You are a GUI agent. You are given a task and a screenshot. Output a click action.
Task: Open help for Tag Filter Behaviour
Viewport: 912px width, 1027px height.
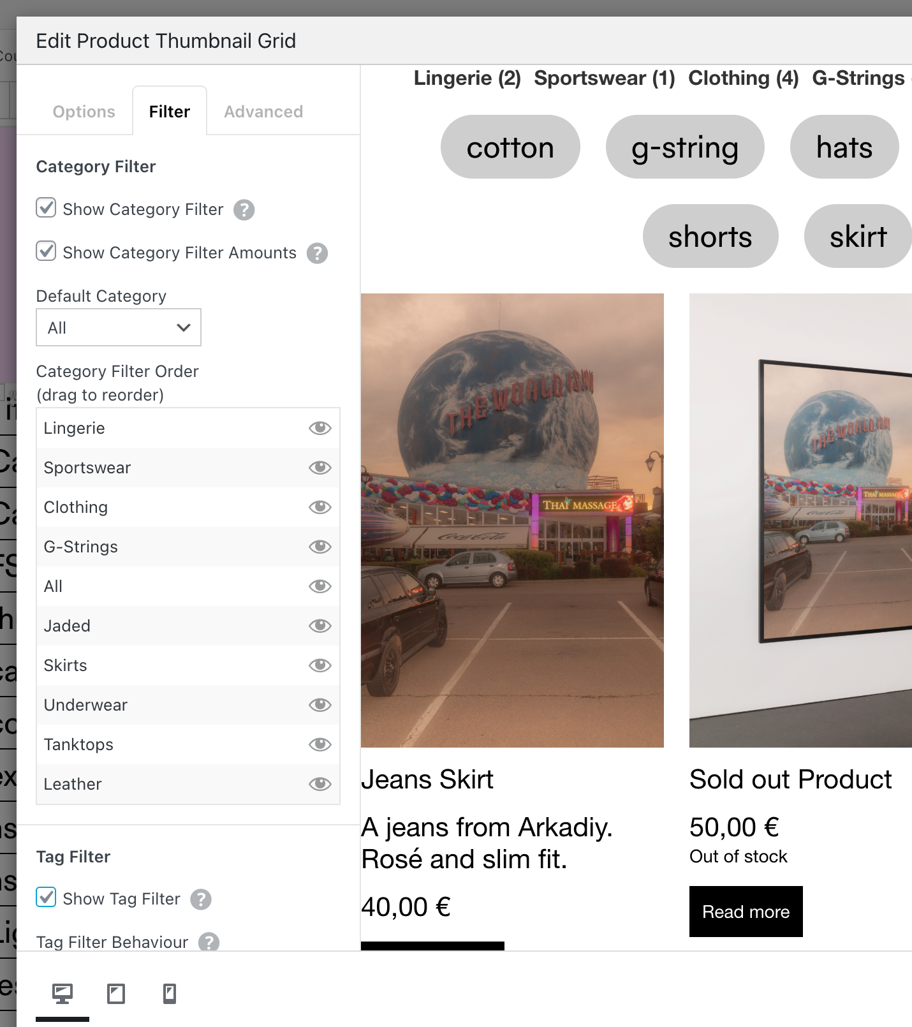tap(209, 942)
